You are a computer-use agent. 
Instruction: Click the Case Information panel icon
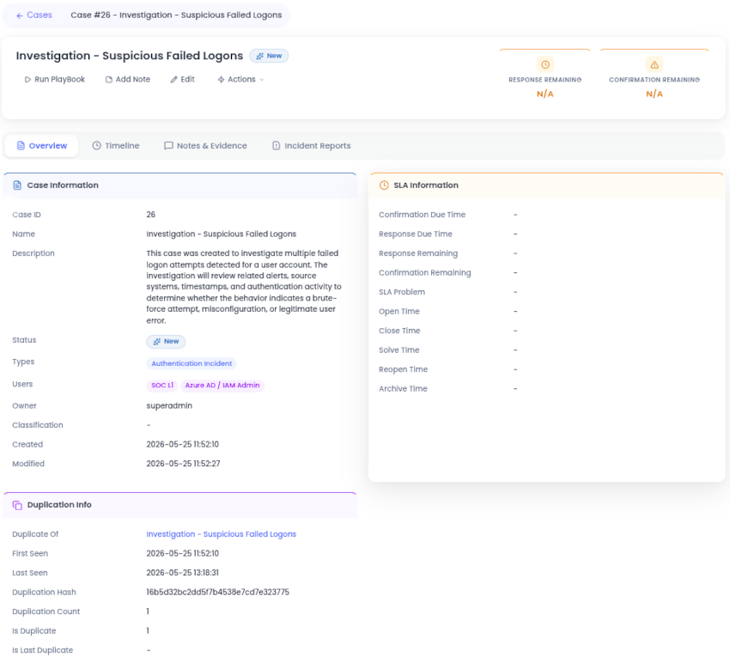pyautogui.click(x=17, y=186)
